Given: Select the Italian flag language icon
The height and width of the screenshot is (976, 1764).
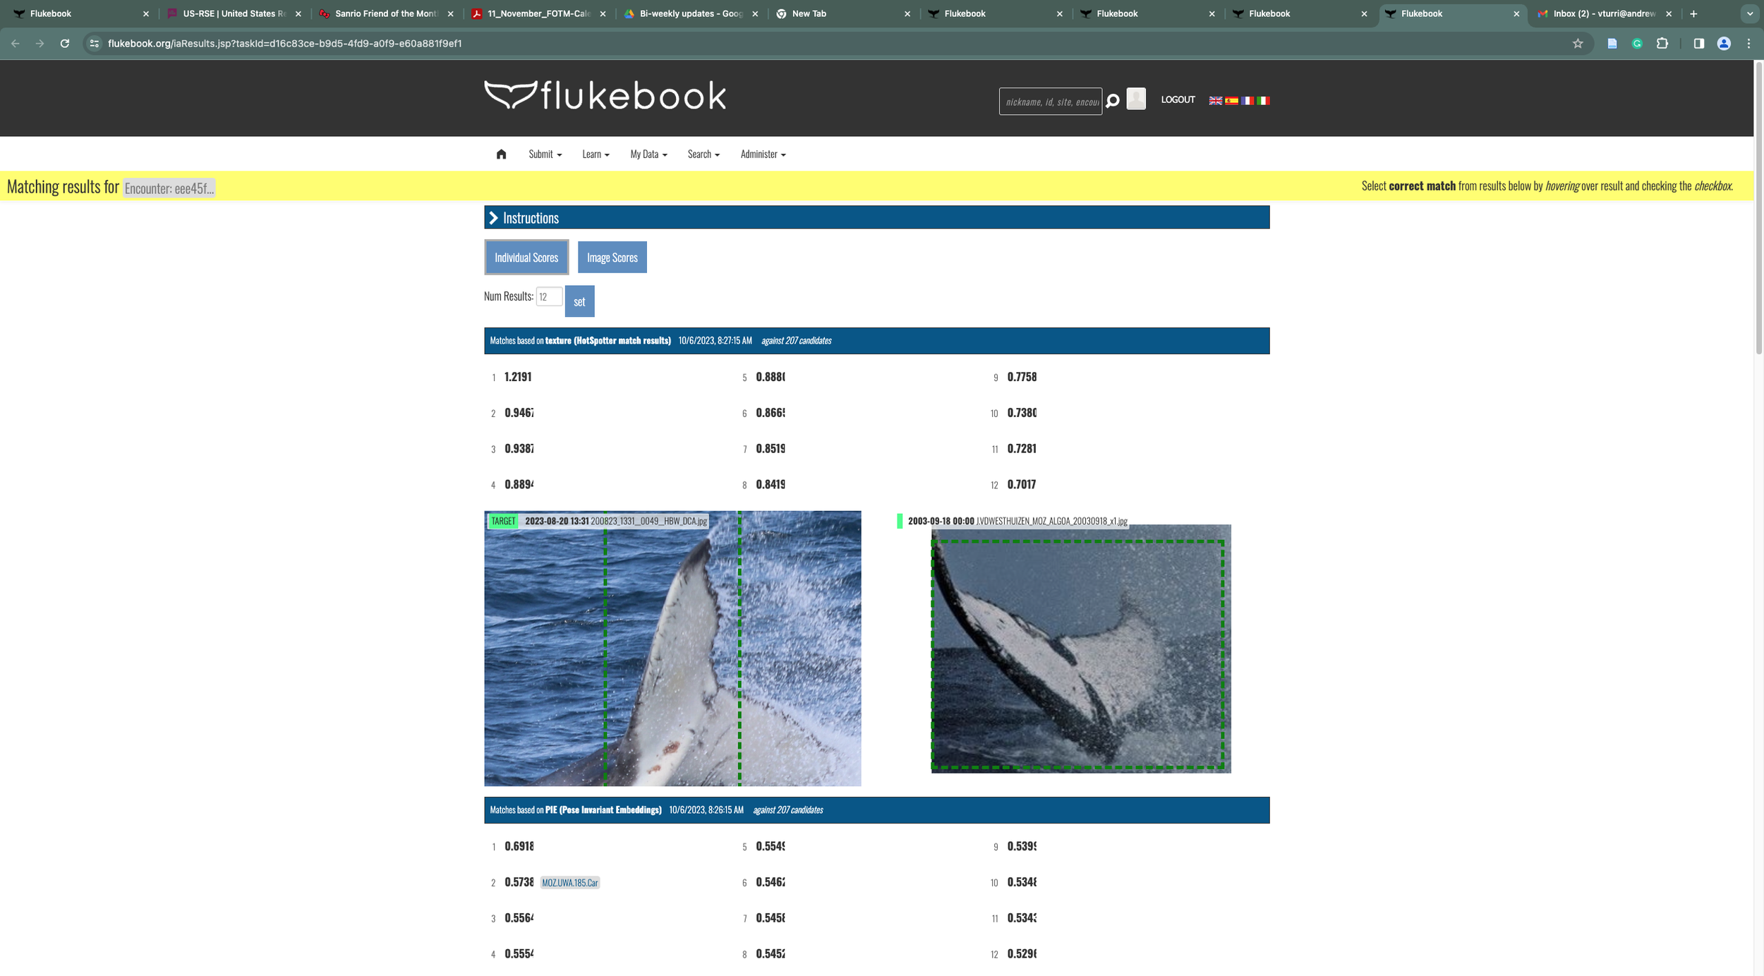Looking at the screenshot, I should pos(1263,101).
